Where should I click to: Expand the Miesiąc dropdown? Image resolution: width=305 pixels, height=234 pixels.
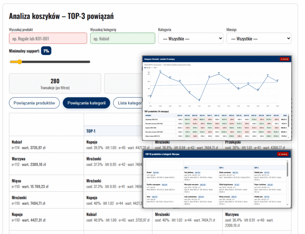click(259, 38)
